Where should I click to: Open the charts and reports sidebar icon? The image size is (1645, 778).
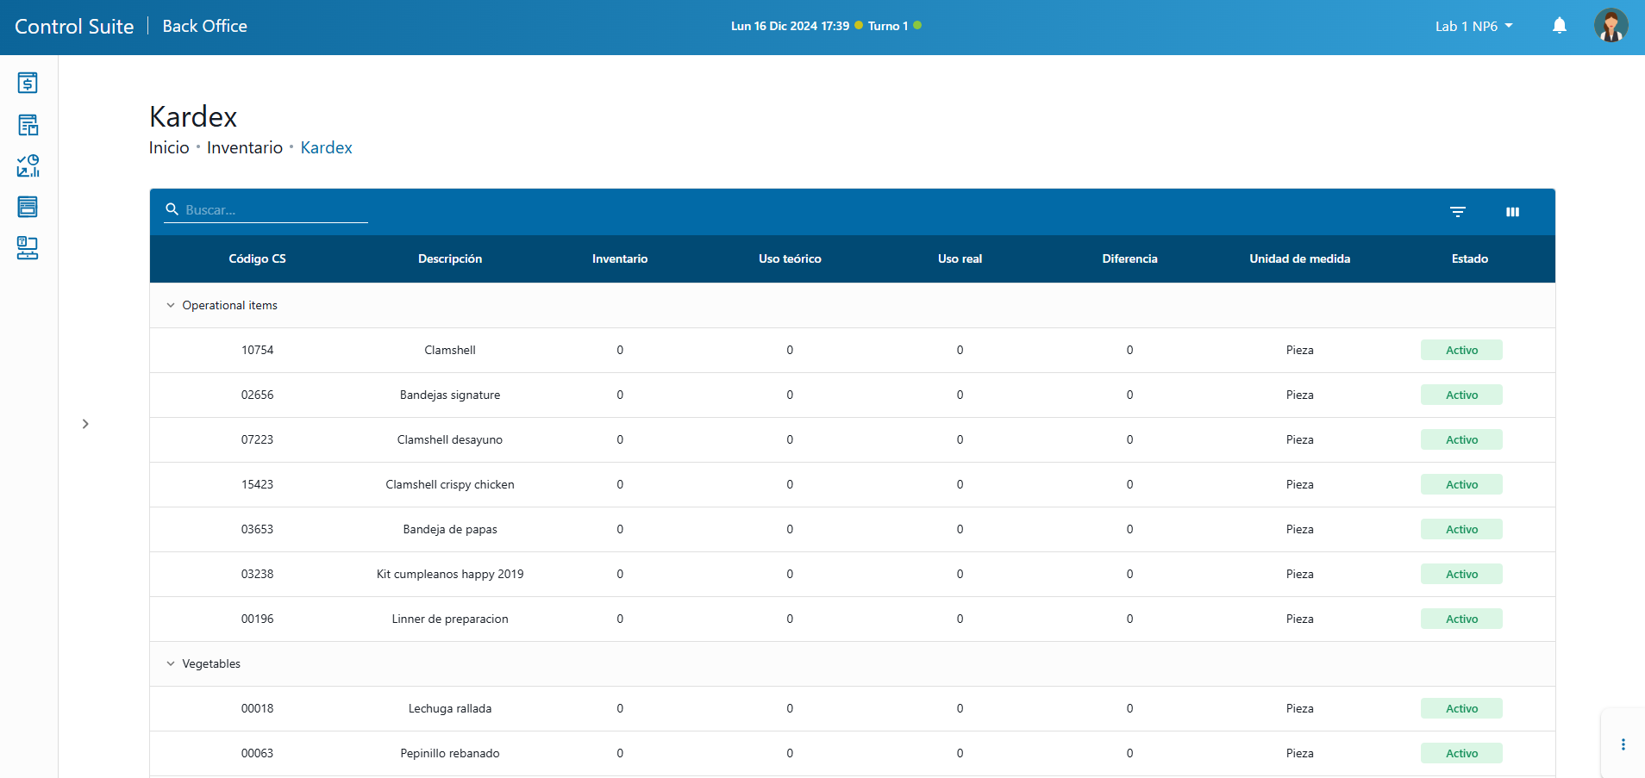pyautogui.click(x=28, y=166)
